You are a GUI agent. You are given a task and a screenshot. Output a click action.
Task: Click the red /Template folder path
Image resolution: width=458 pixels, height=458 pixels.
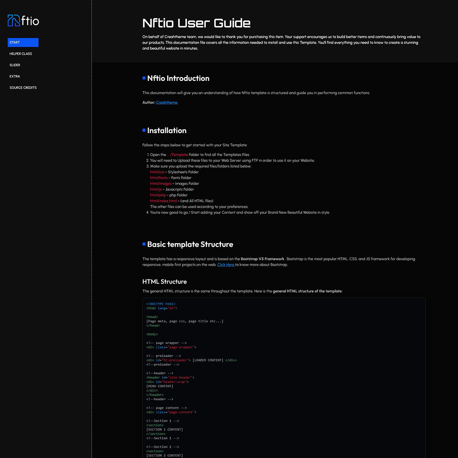click(x=179, y=155)
